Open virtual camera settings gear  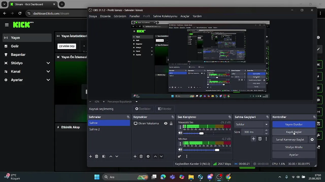(x=312, y=140)
